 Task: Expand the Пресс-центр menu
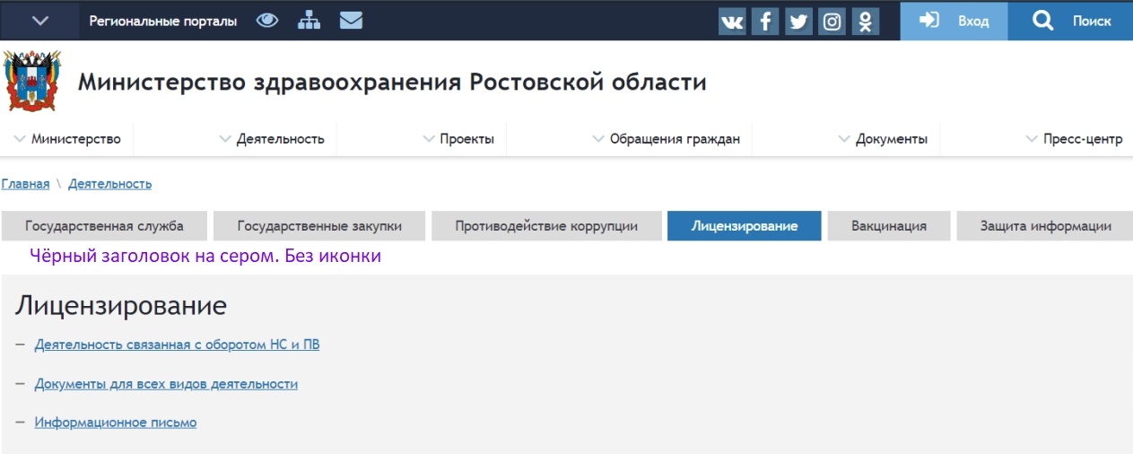click(1074, 139)
